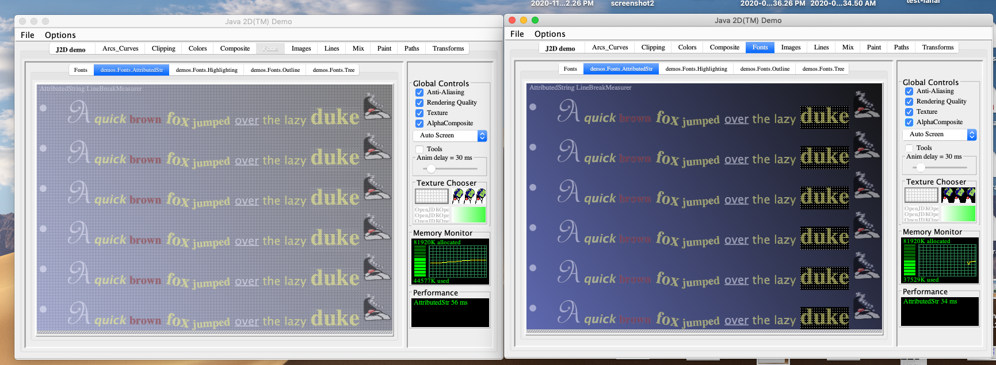Image resolution: width=996 pixels, height=365 pixels.
Task: Choose the OpenJDK text texture in right window
Action: click(921, 213)
